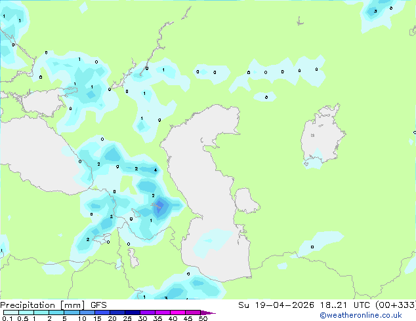Click the 15–20 mm legend color swatch
The width and height of the screenshot is (416, 321).
click(x=102, y=312)
